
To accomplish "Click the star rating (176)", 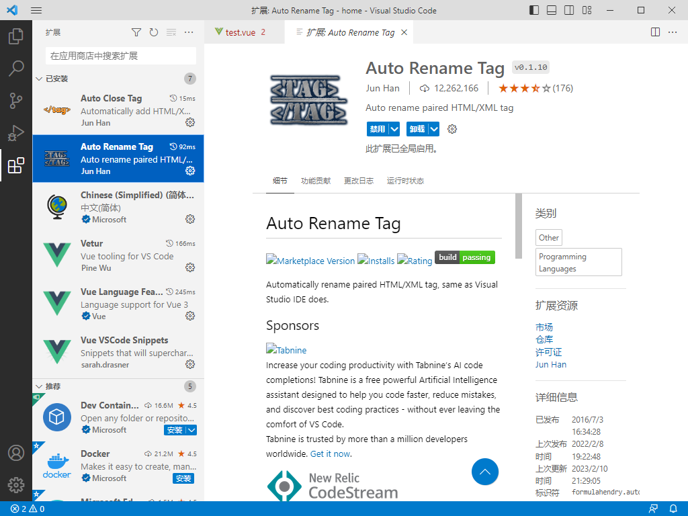I will [x=535, y=88].
